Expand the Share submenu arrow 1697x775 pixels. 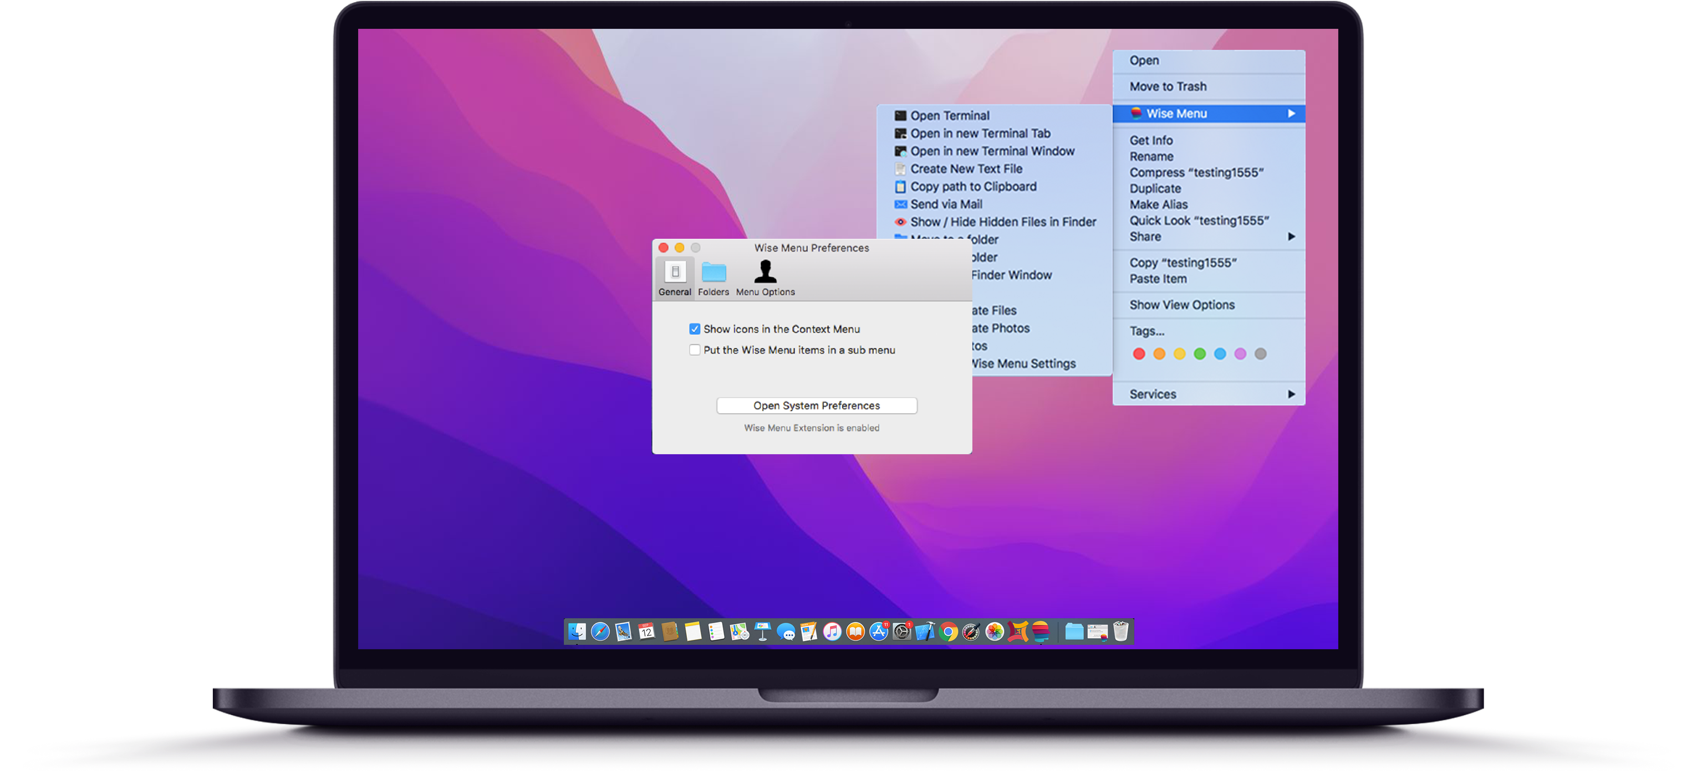[1291, 237]
